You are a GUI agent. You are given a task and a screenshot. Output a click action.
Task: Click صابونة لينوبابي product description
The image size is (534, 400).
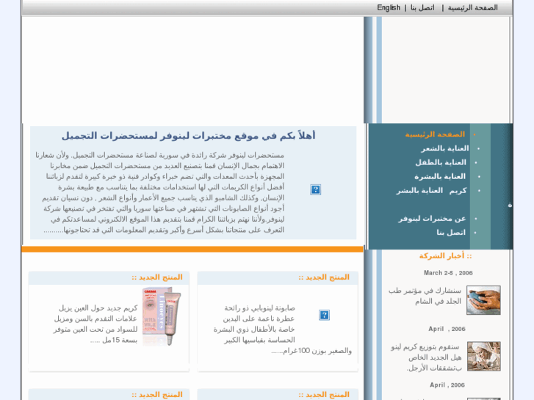[x=283, y=330]
